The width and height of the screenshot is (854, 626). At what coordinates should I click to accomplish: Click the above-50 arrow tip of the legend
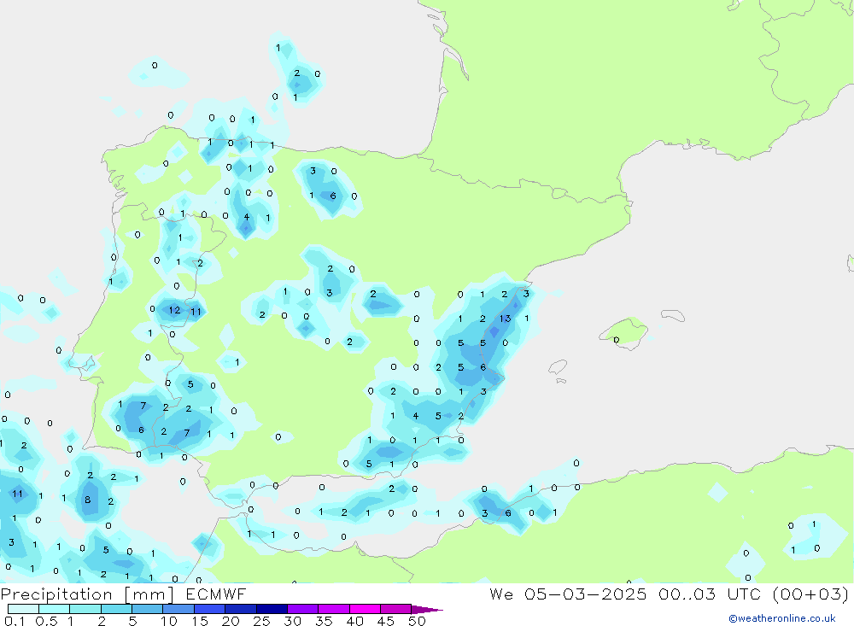tap(426, 609)
